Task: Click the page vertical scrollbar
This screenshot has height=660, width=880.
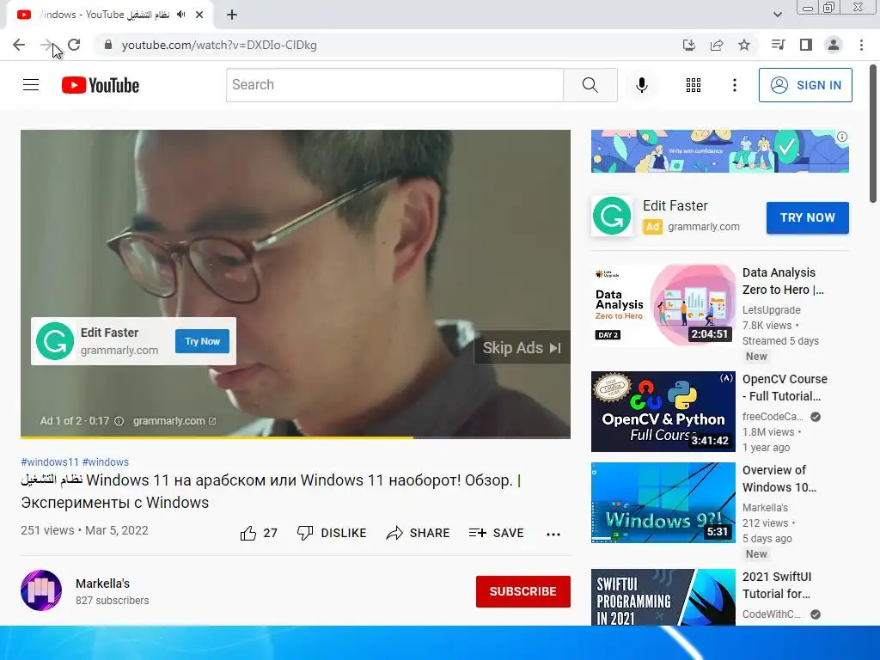Action: pyautogui.click(x=873, y=135)
